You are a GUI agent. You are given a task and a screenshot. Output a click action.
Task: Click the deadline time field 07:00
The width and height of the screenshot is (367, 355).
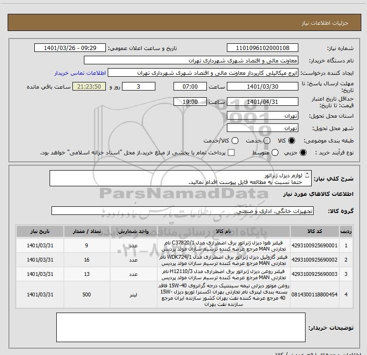coord(190,87)
